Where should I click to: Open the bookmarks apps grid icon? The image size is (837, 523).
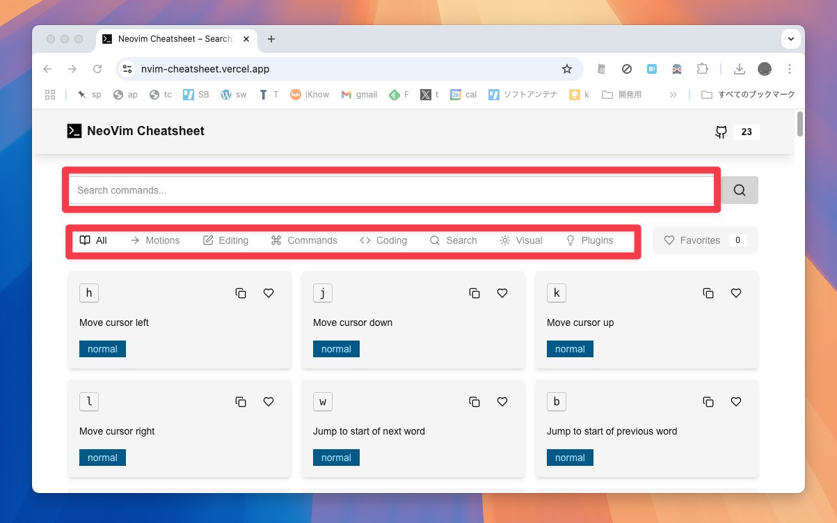(x=50, y=95)
